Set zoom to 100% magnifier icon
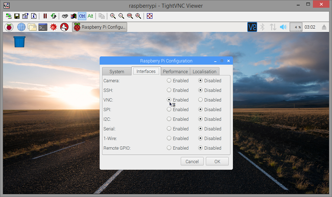The image size is (332, 197). pos(130,16)
